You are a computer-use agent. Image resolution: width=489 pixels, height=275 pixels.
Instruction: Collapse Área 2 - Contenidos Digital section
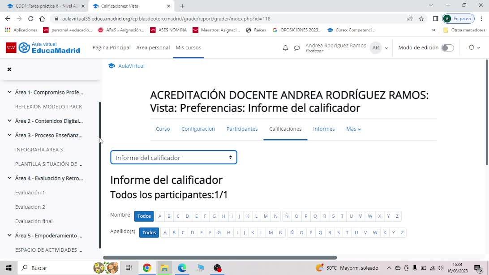[x=9, y=120]
